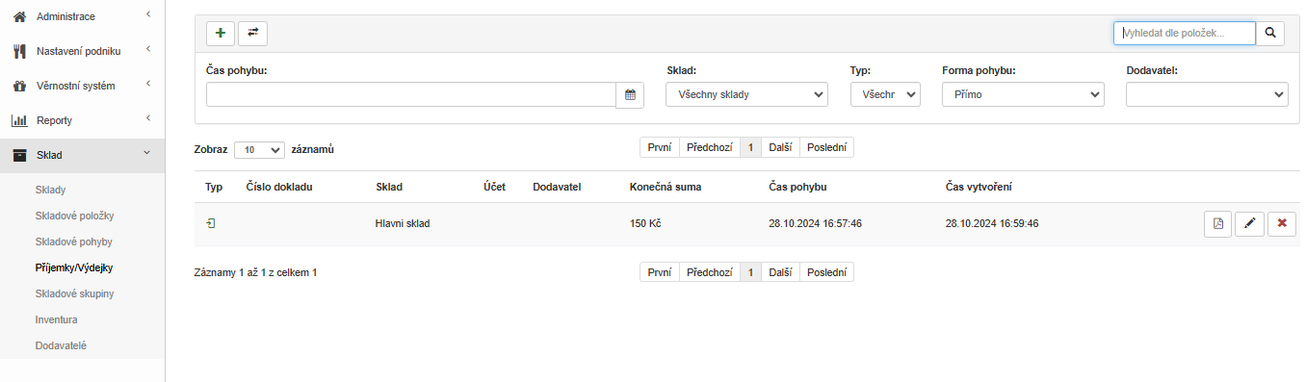The width and height of the screenshot is (1306, 382).
Task: Delete the record with the red X
Action: click(x=1282, y=223)
